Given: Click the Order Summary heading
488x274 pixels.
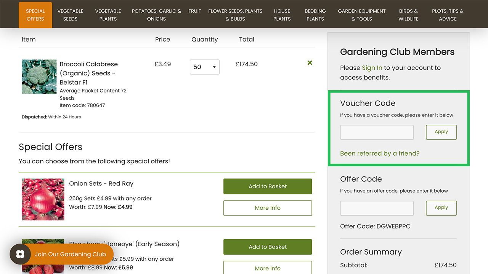Looking at the screenshot, I should pyautogui.click(x=371, y=252).
